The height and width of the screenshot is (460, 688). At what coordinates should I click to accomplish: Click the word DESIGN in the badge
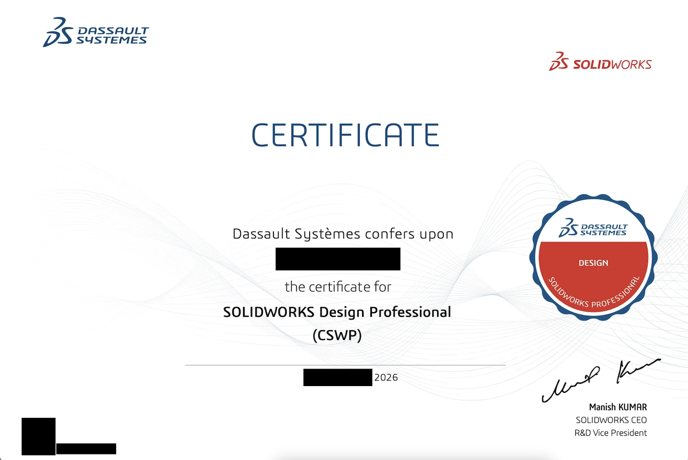pyautogui.click(x=593, y=263)
